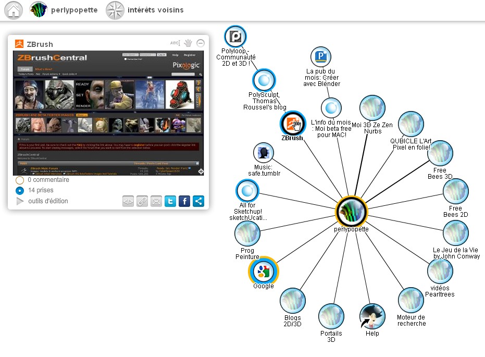Open the Portails 3D pearltree
Screen dimensions: 485x357
pyautogui.click(x=331, y=316)
